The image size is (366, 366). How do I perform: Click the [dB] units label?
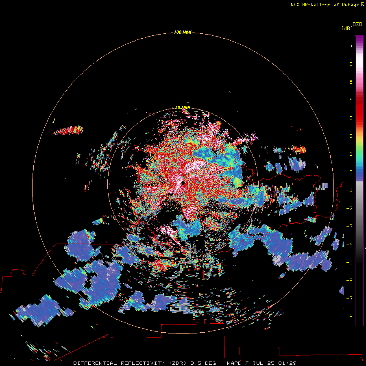(x=347, y=28)
